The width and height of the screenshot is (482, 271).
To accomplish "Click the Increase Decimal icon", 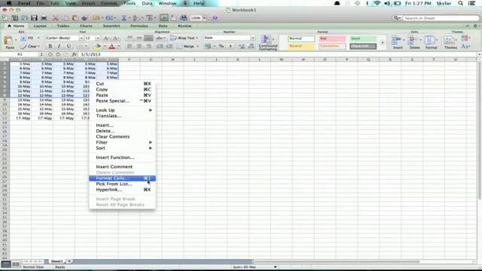I will 241,47.
